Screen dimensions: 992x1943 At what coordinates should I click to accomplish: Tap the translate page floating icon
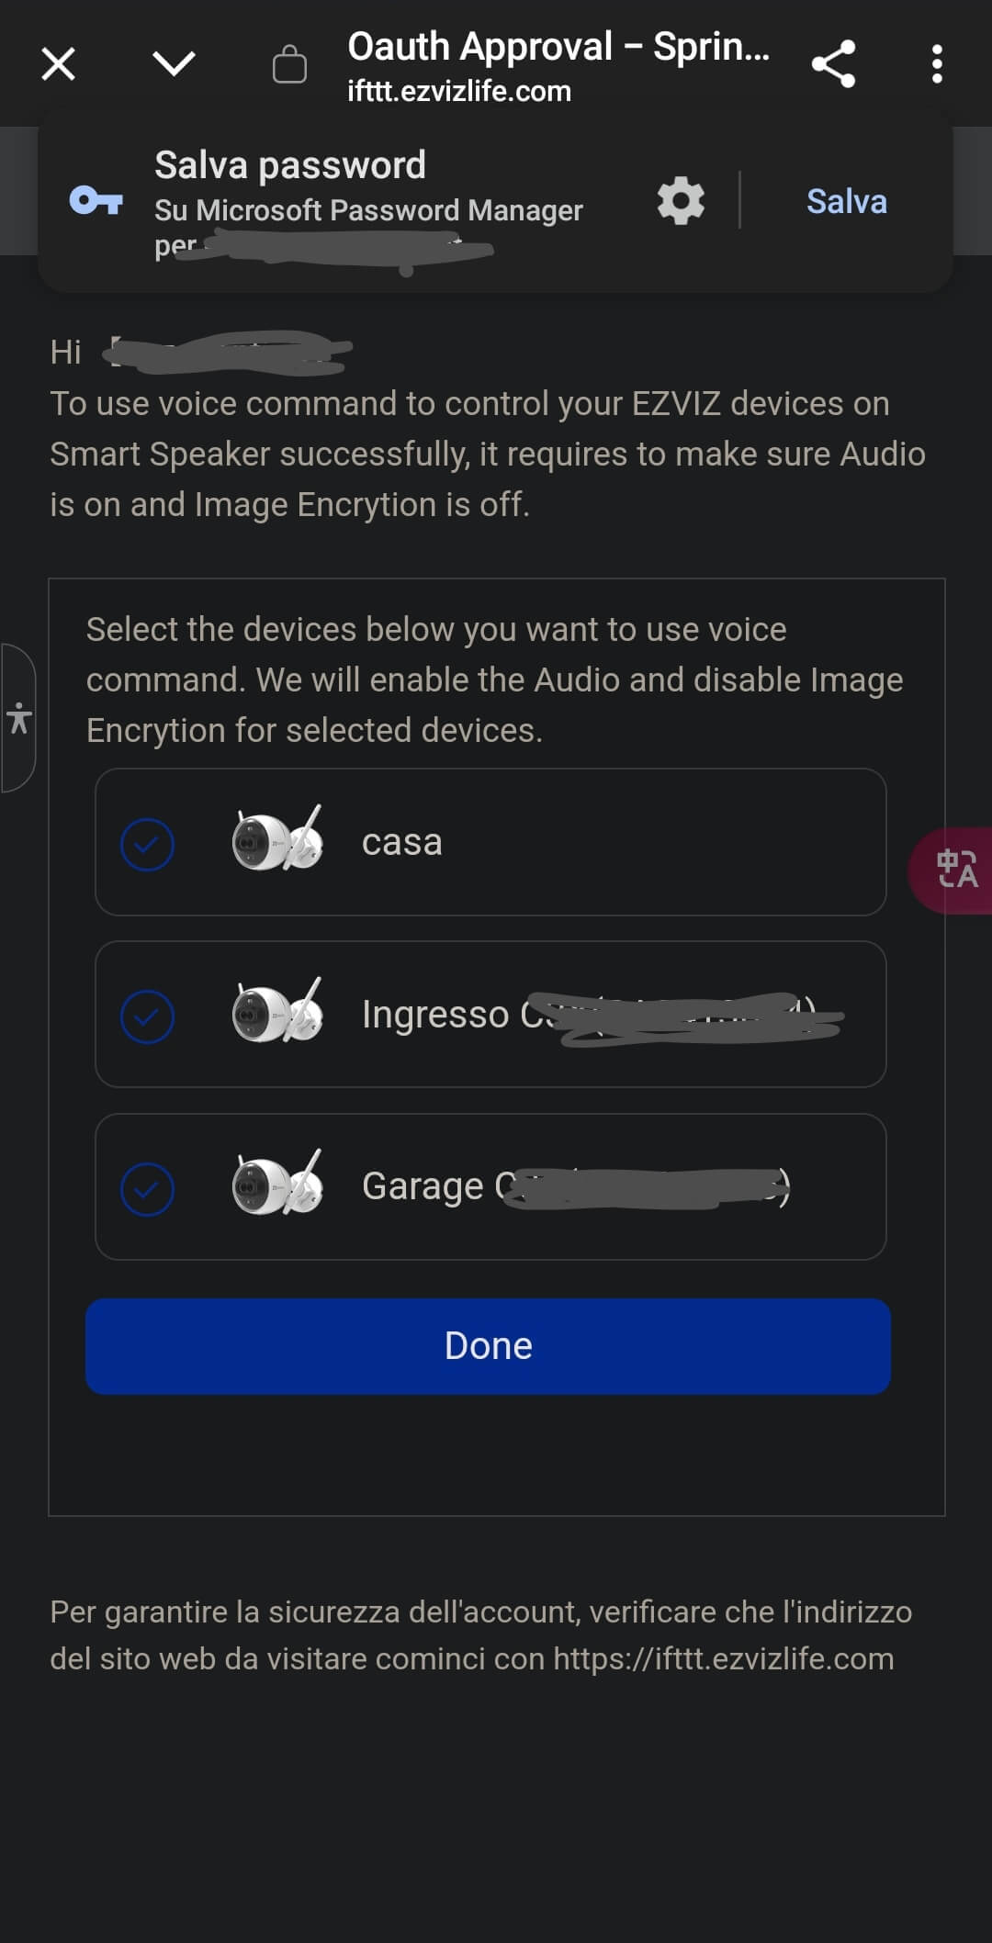(x=955, y=870)
